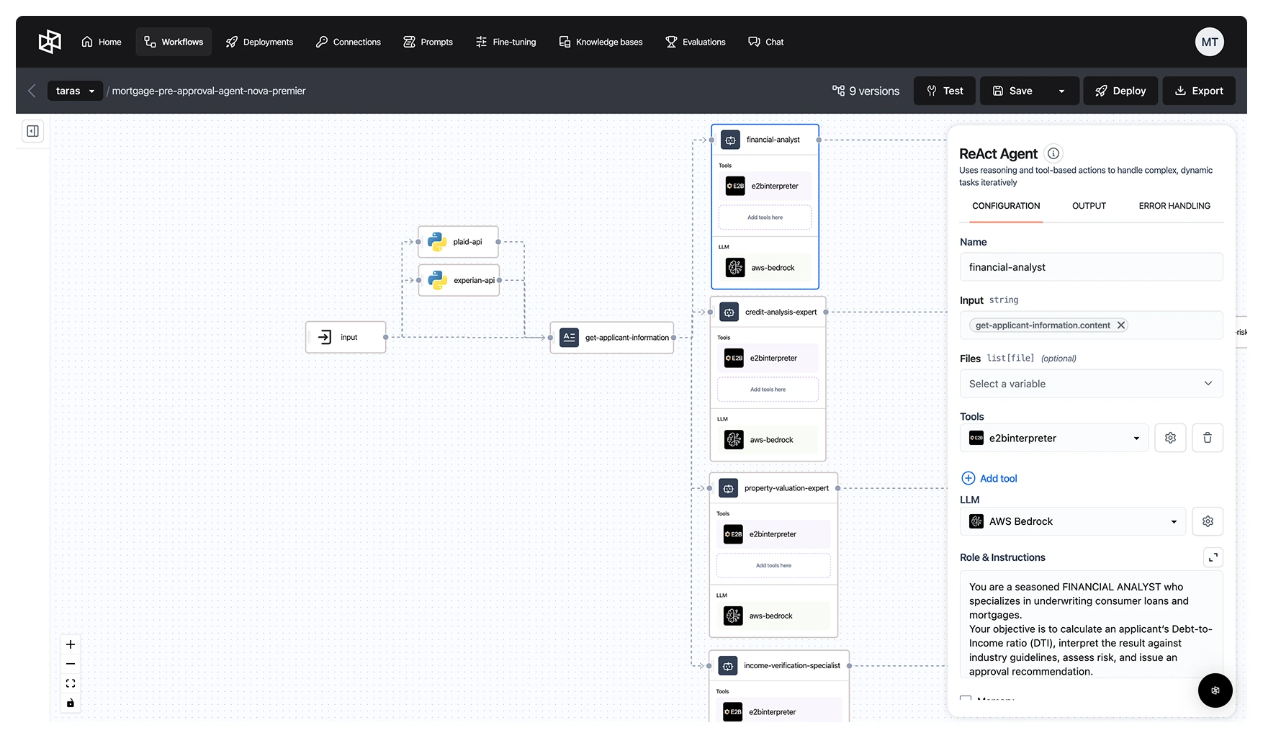
Task: Click Add tools here in property-valuation-expert node
Action: [x=773, y=566]
